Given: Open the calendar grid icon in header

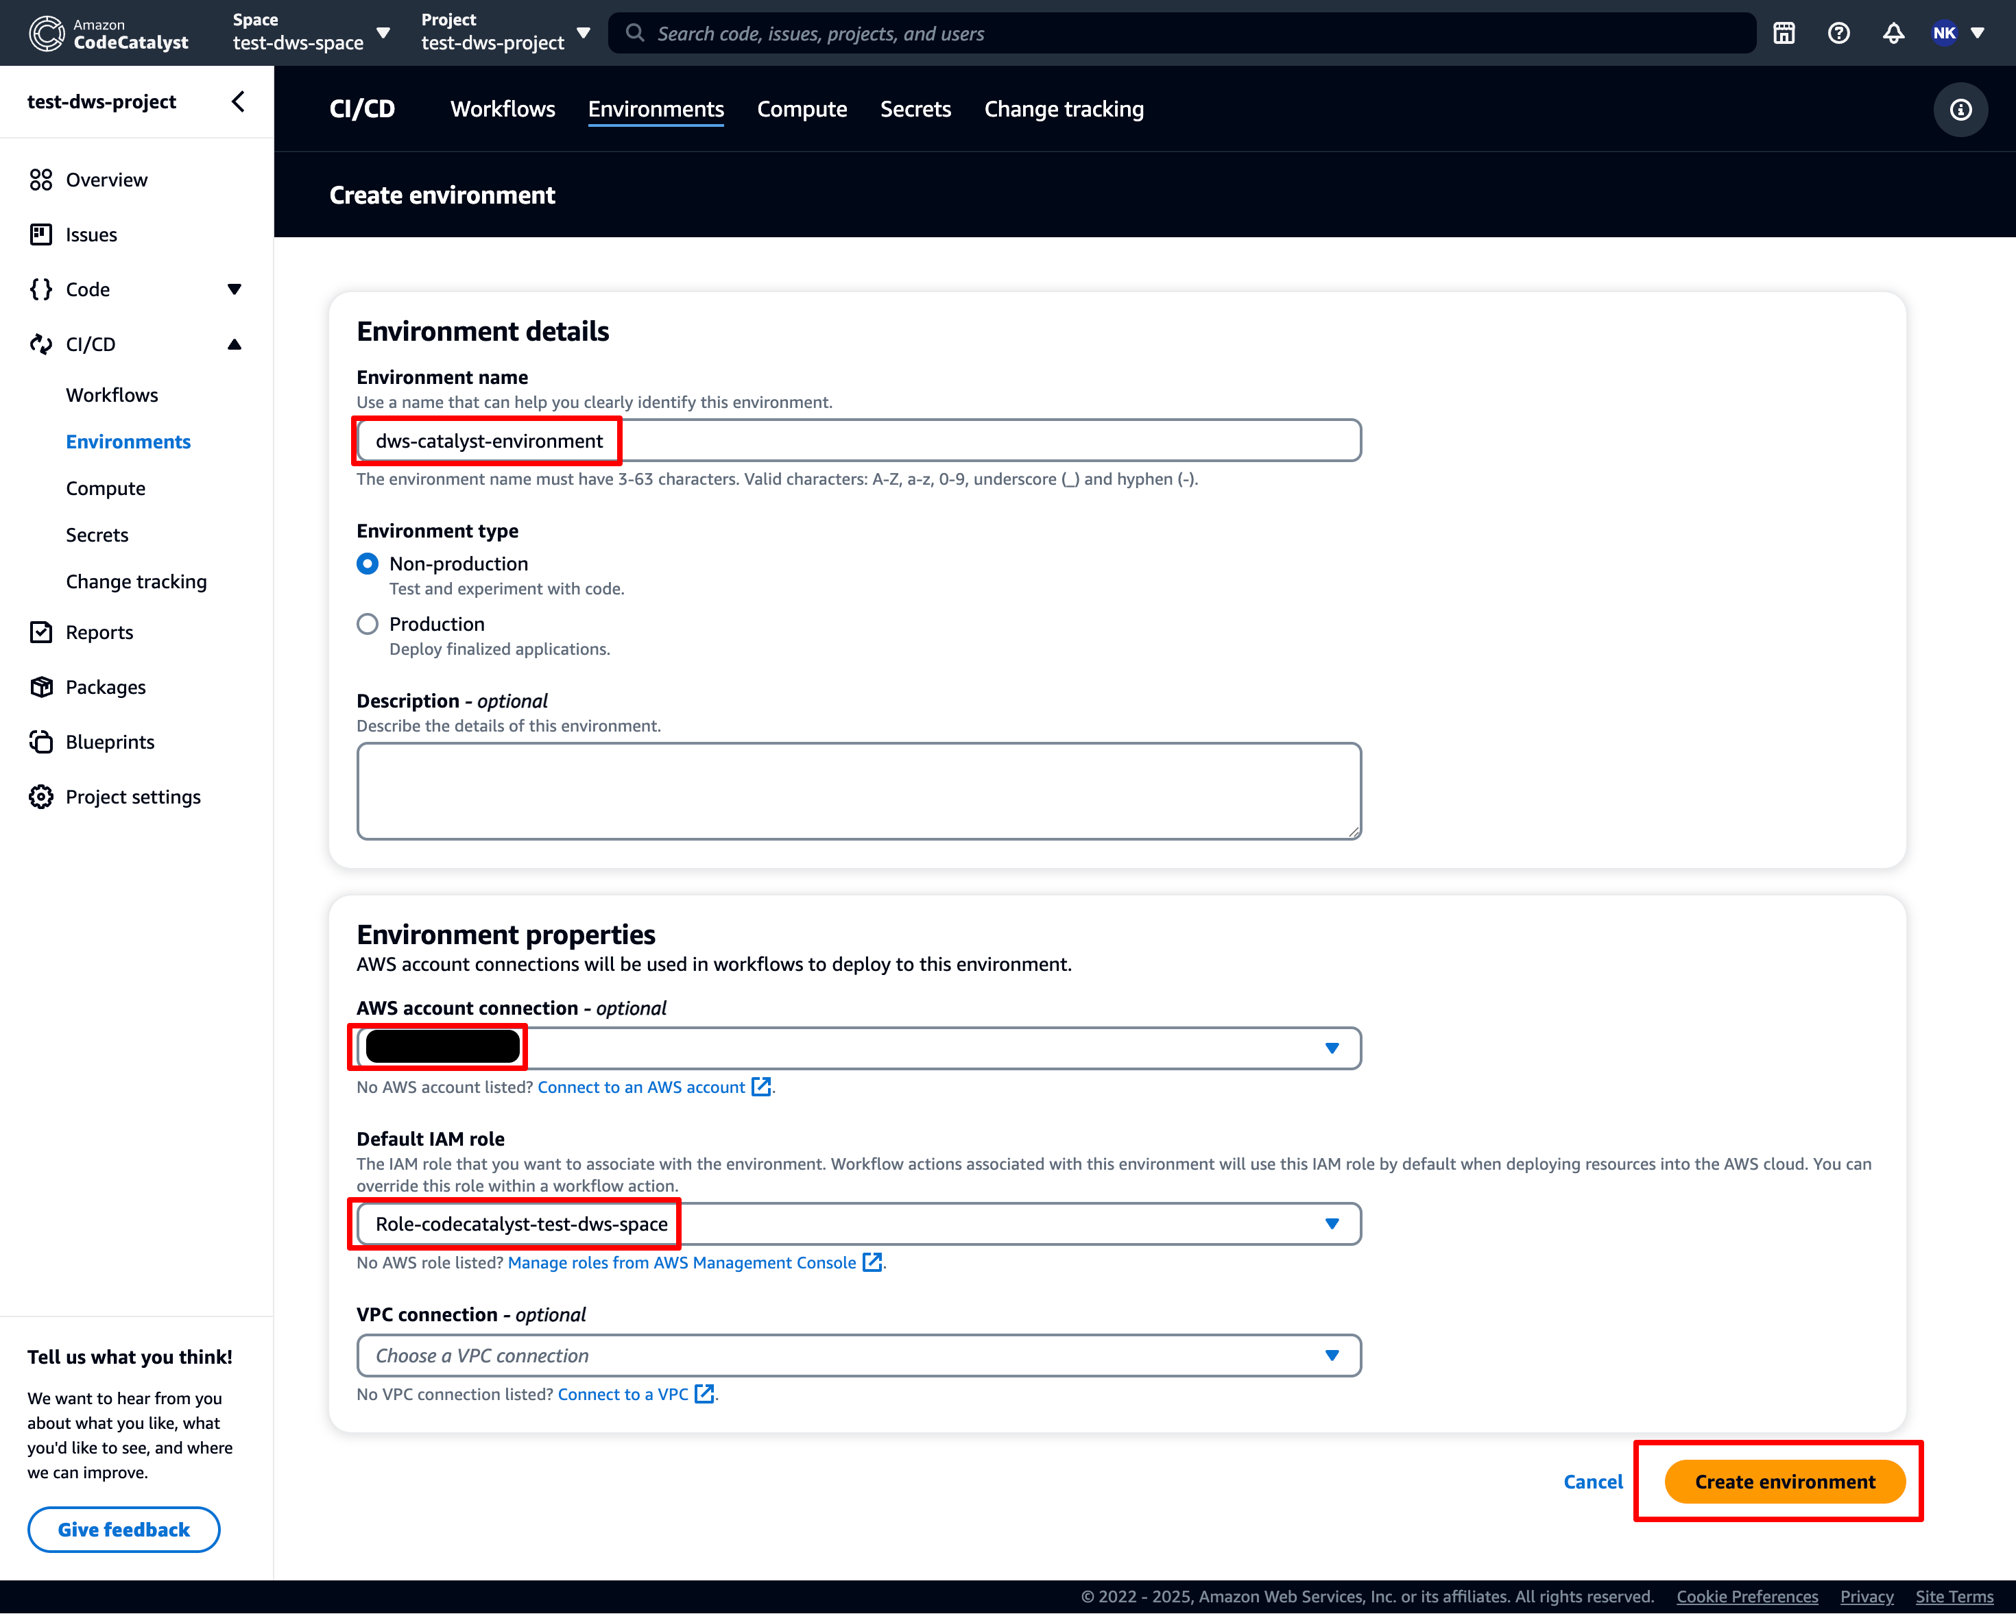Looking at the screenshot, I should point(1783,34).
